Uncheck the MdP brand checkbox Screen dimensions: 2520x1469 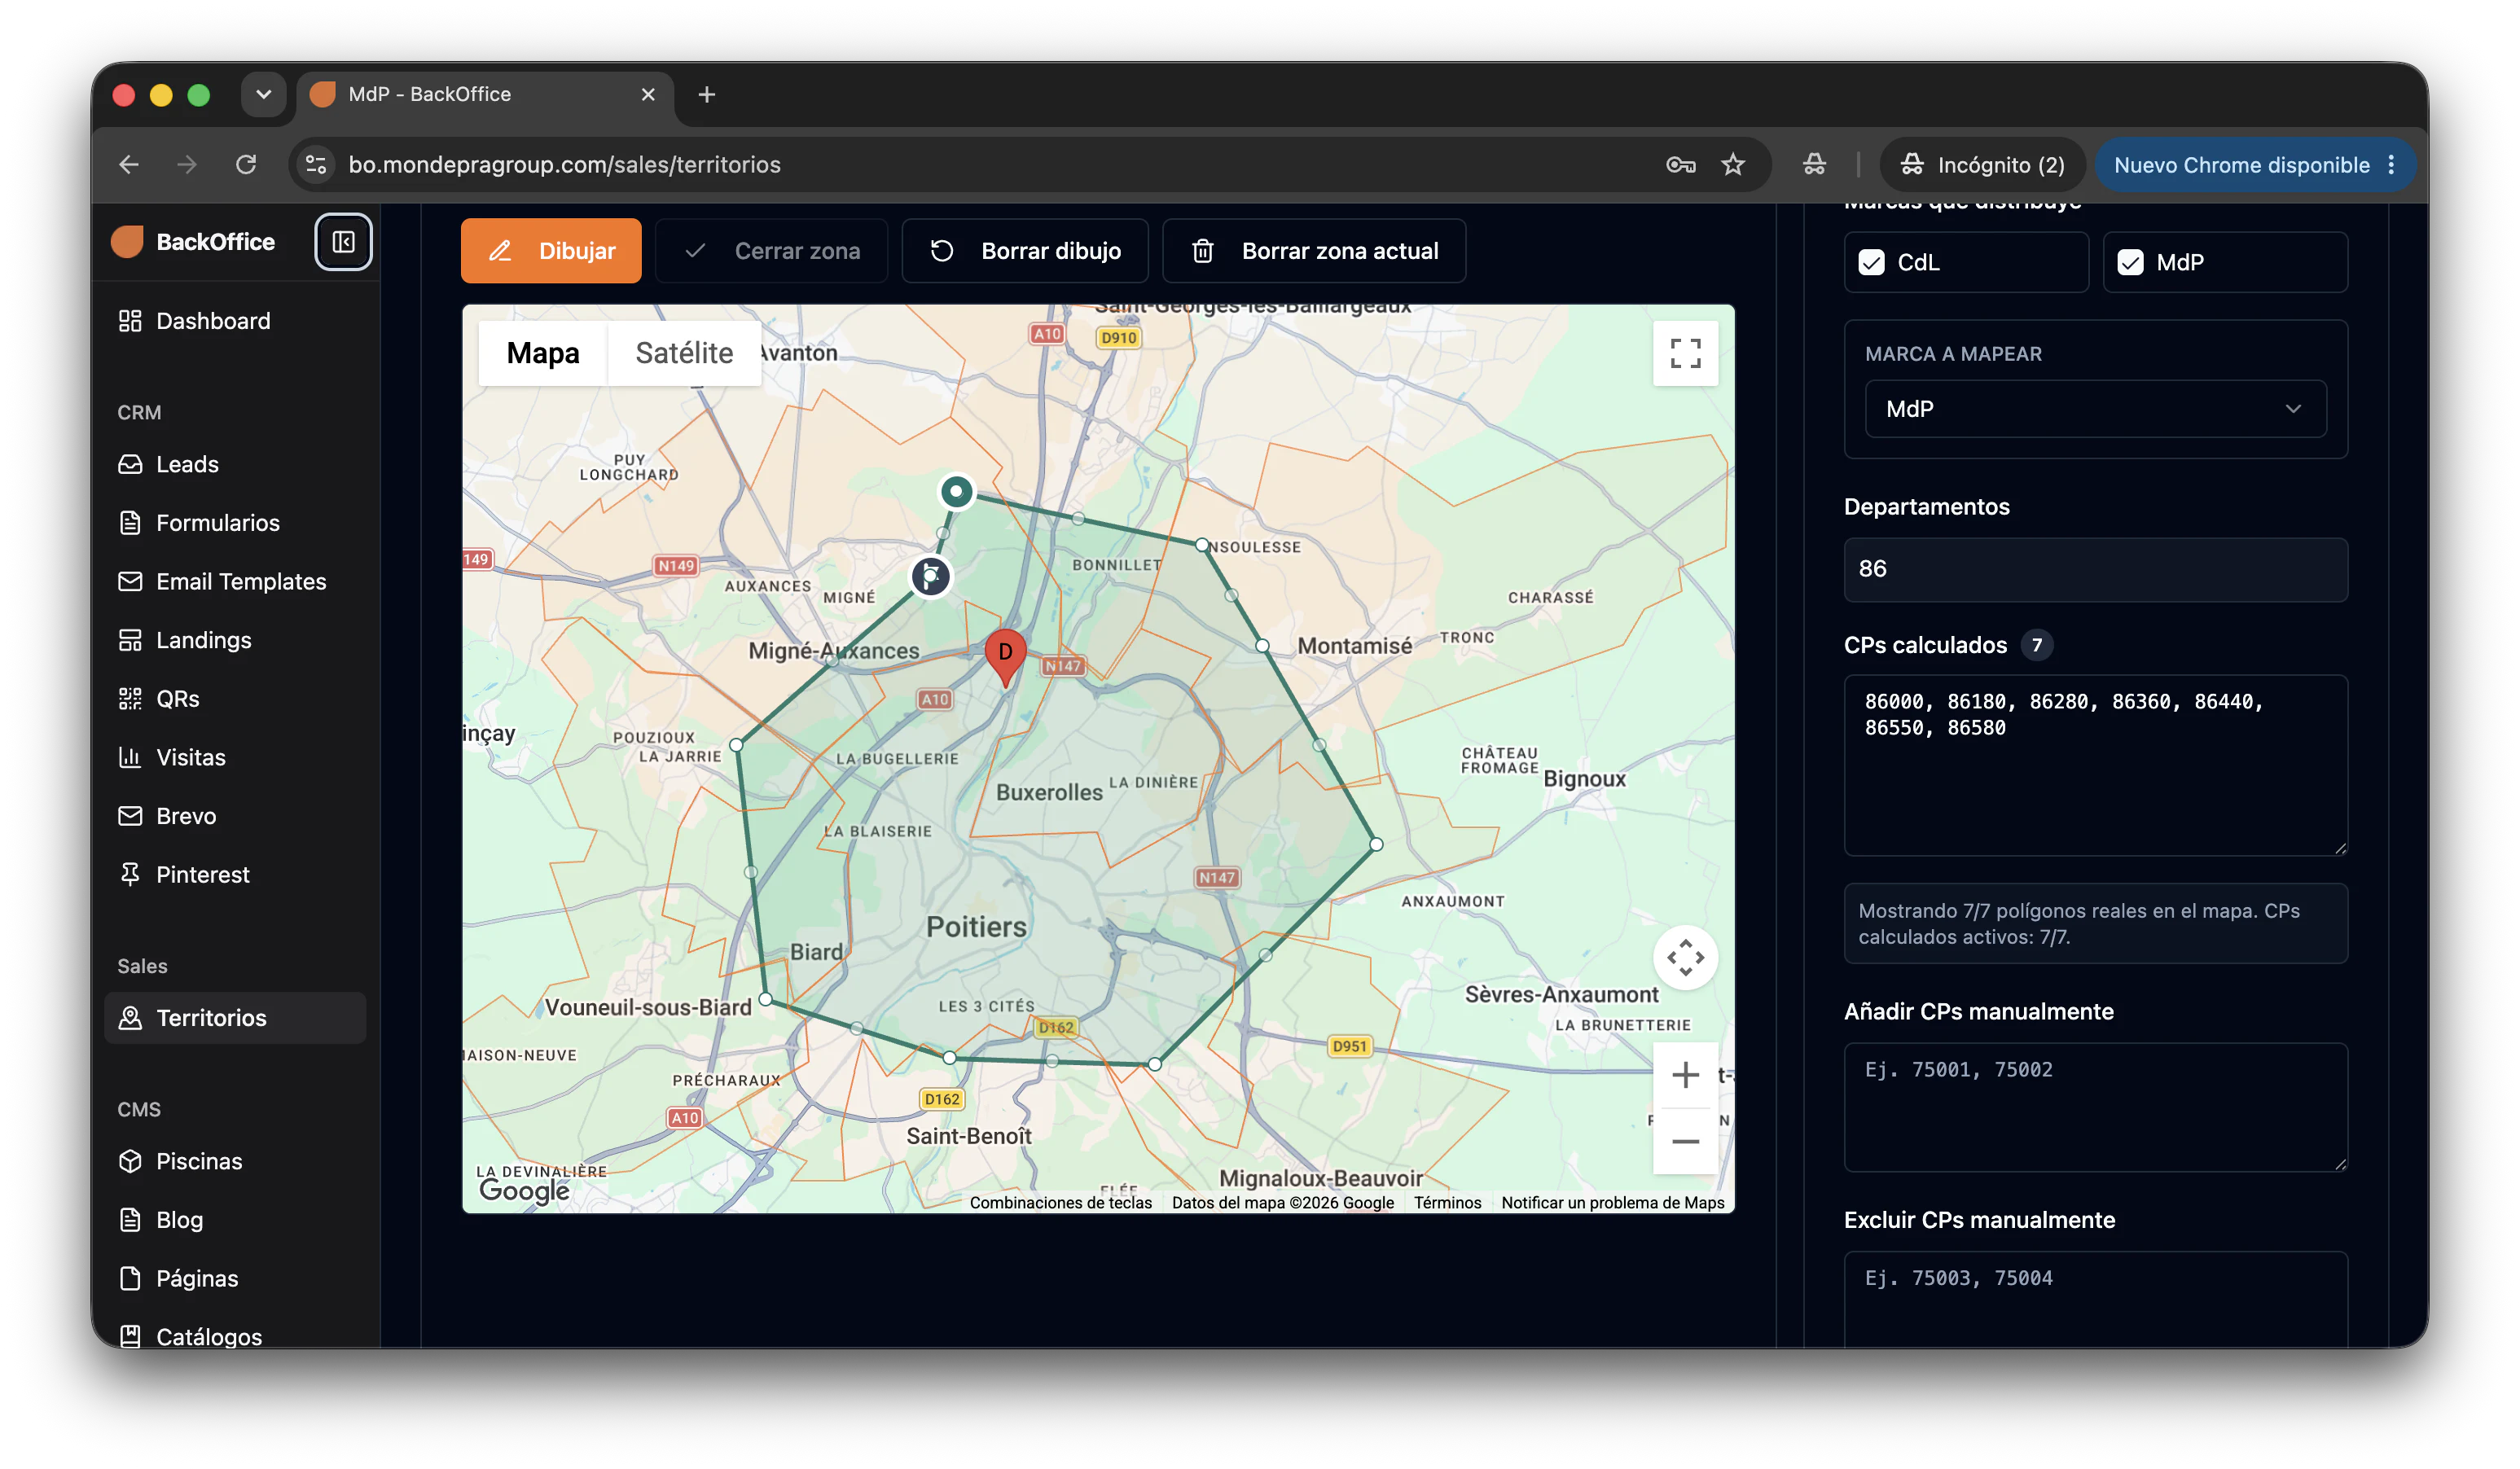coord(2130,262)
